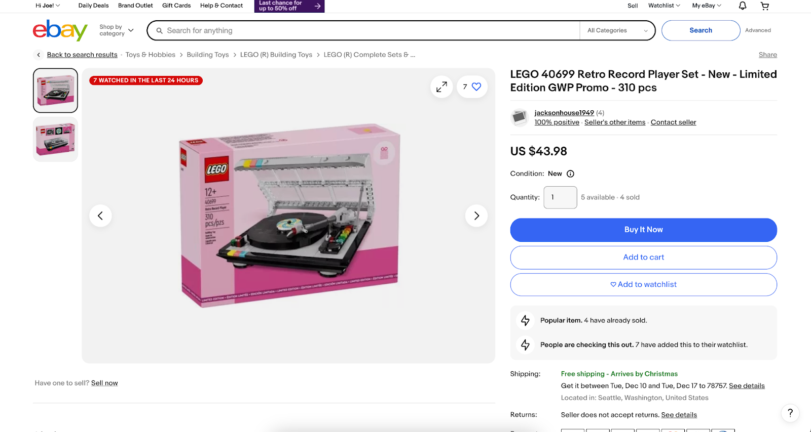Click the Last chance 50% off banner

[289, 6]
